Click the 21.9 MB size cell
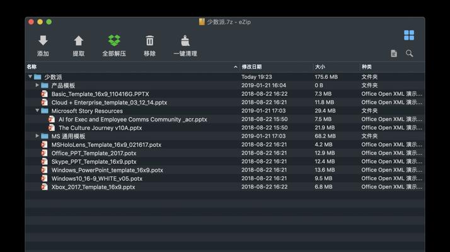The height and width of the screenshot is (252, 450). coord(325,128)
